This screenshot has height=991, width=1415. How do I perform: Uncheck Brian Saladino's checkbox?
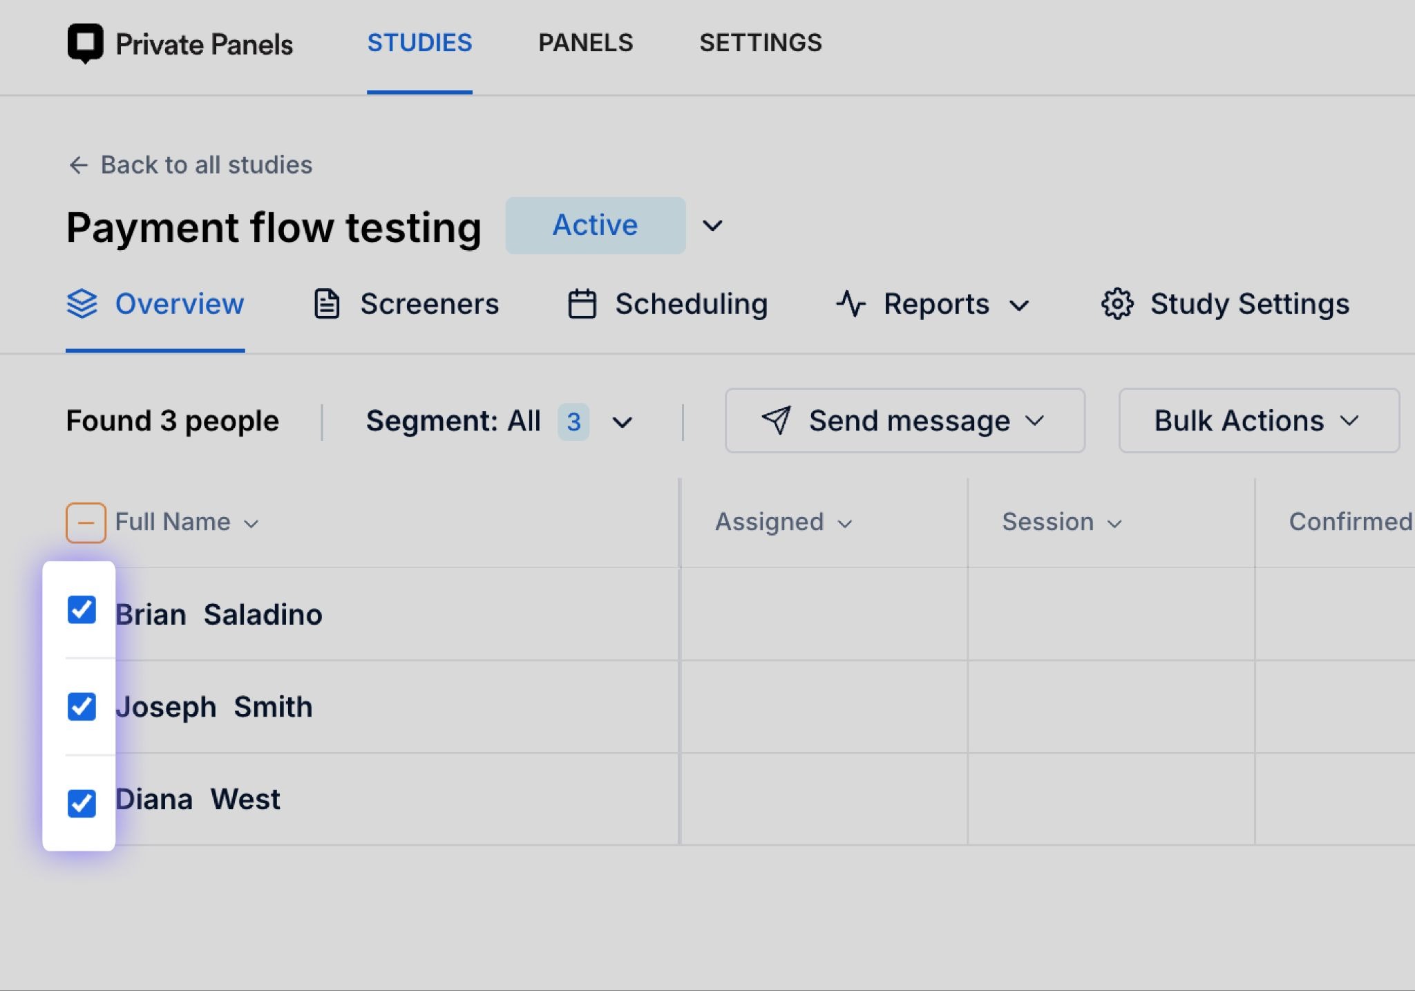tap(82, 610)
